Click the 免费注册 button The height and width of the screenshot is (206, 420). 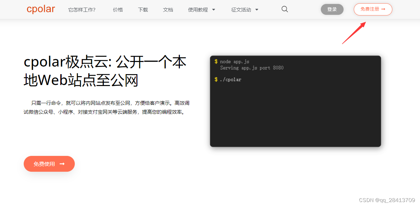(373, 9)
